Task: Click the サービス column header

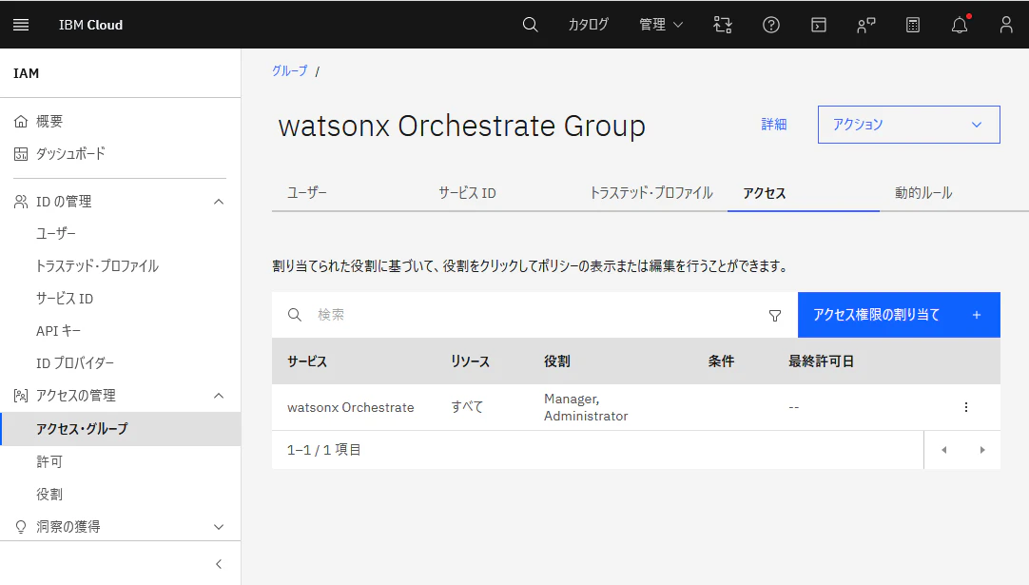Action: tap(306, 361)
